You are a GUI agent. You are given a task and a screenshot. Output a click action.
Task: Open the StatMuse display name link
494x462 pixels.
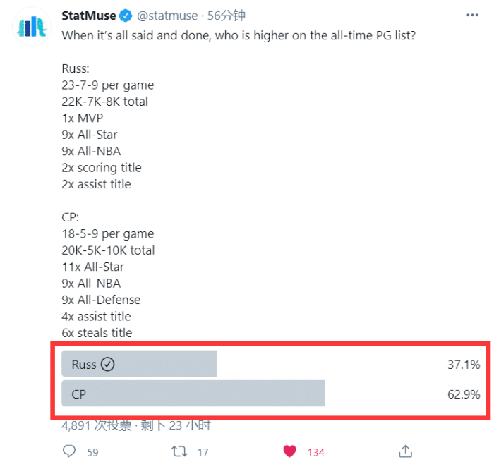88,16
